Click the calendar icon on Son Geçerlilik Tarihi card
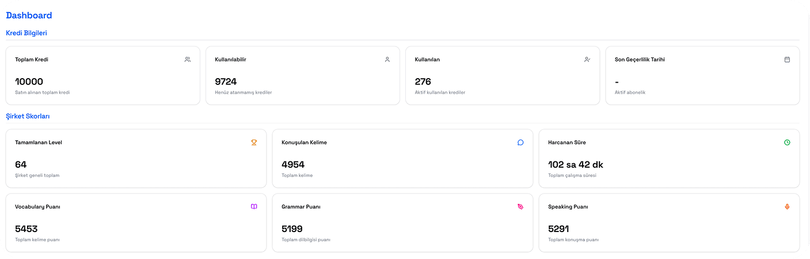Screen dimensions: 810x259 (x=787, y=59)
